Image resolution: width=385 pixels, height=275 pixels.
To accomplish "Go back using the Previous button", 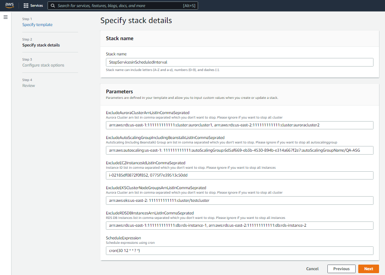I will [341, 269].
